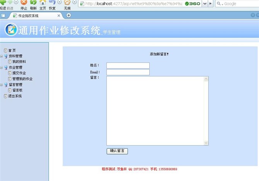Image resolution: width=259 pixels, height=181 pixels.
Task: Open 提交作业 page in sidebar
Action: click(19, 73)
